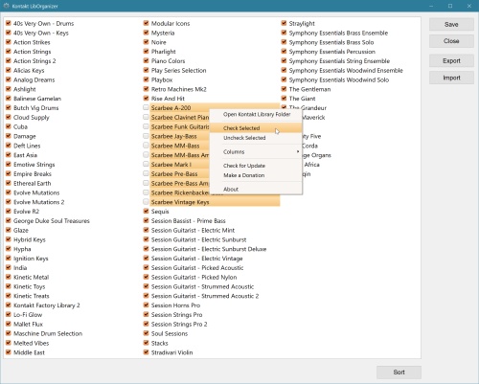
Task: Select Retro Machines Mk2 entry
Action: [179, 89]
